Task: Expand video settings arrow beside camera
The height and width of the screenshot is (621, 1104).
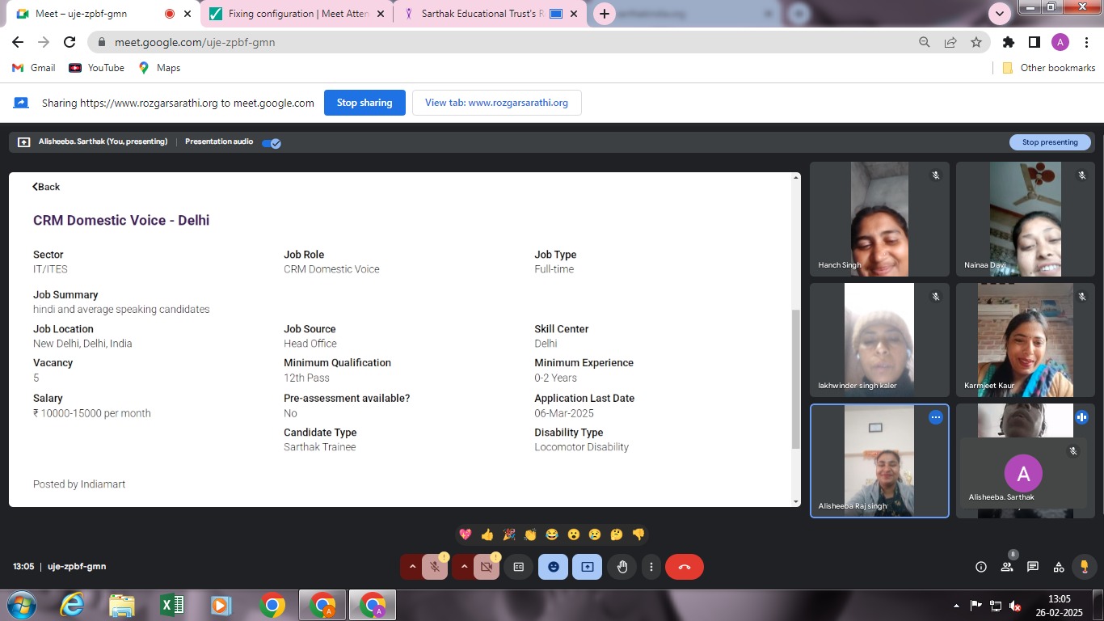Action: [464, 567]
